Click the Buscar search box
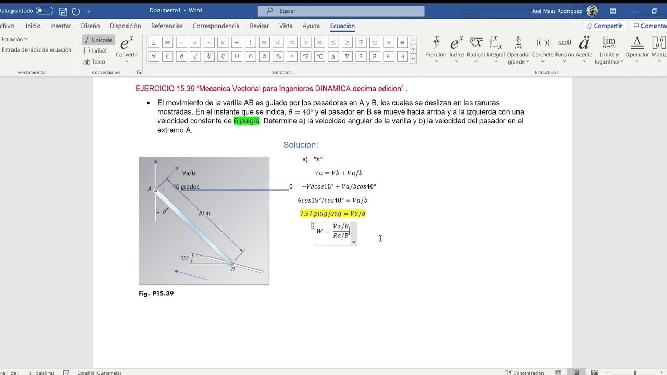 (341, 11)
